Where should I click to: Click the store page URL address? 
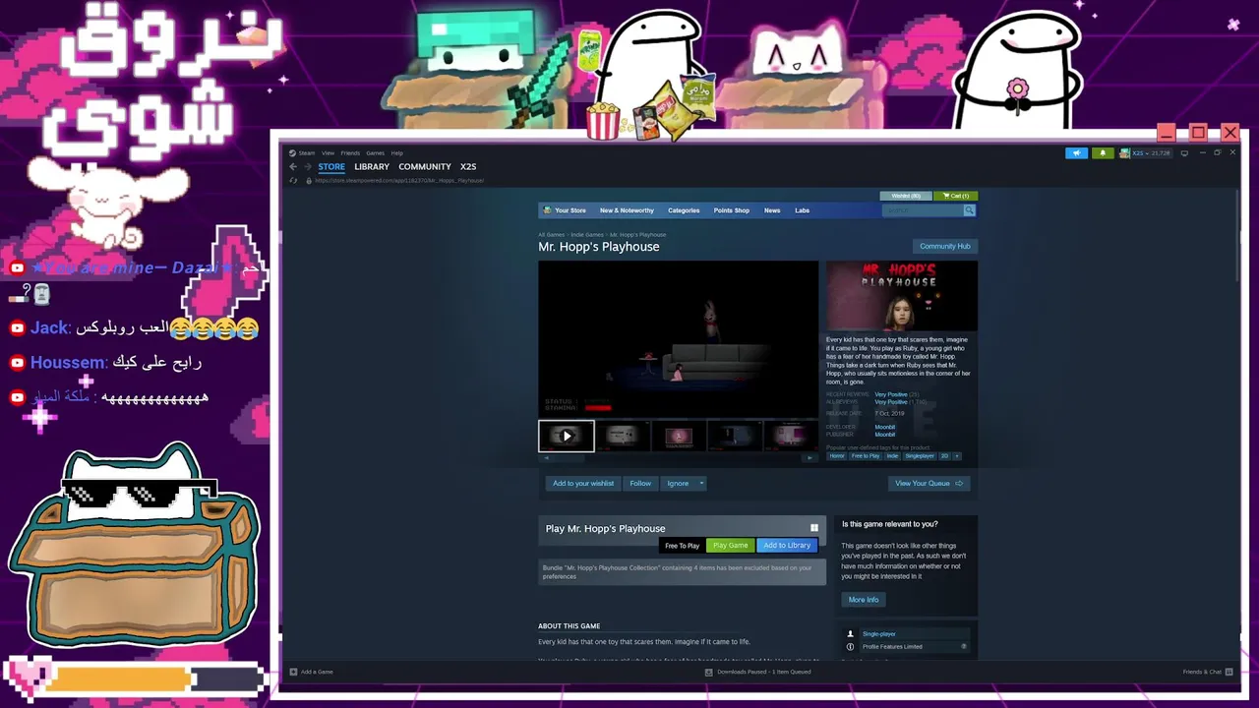click(x=399, y=181)
